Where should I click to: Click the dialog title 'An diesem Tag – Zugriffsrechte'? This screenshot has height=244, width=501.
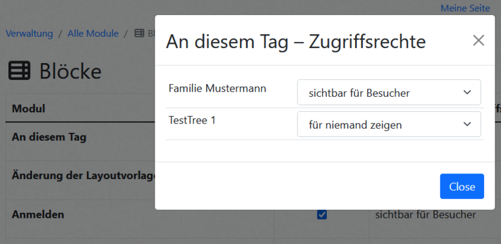pyautogui.click(x=296, y=41)
